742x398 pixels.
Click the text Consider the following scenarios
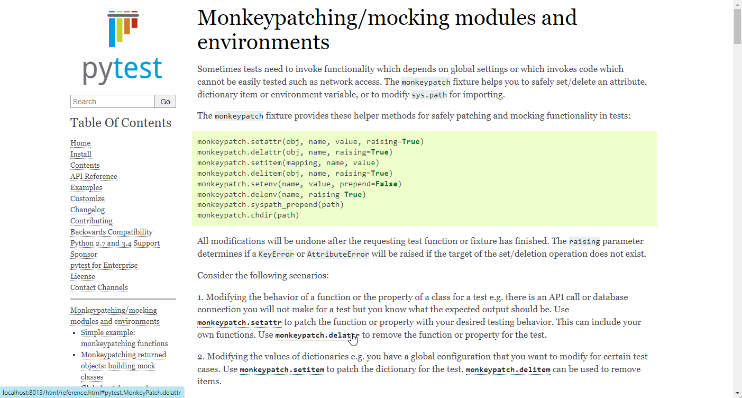(263, 276)
